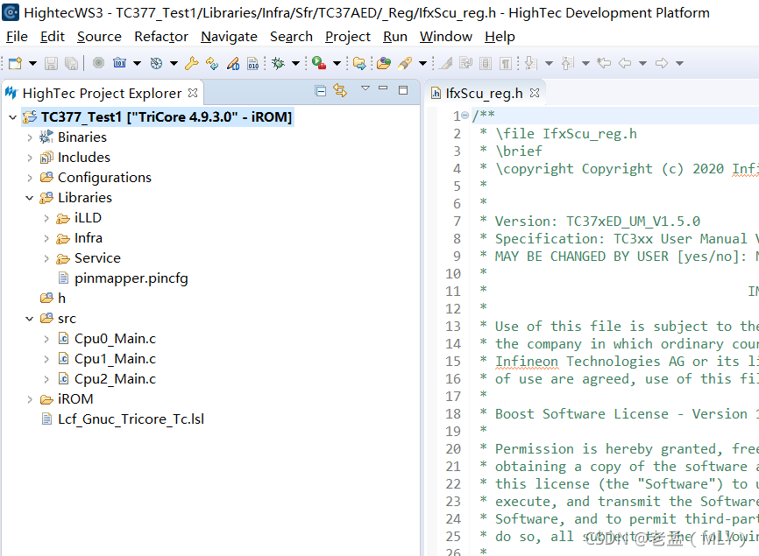Expand the Configurations folder
759x556 pixels.
point(30,178)
